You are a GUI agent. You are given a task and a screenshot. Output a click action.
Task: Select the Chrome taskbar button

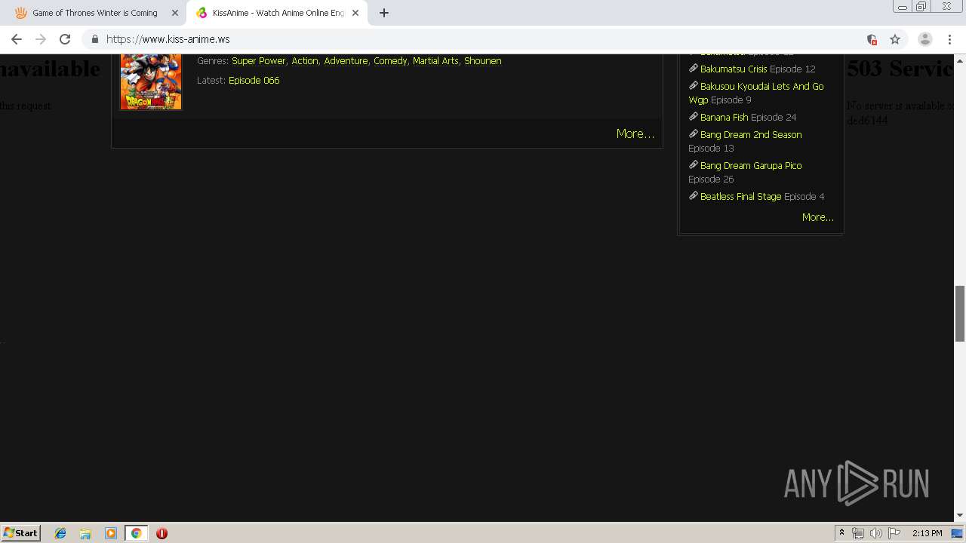click(x=137, y=533)
